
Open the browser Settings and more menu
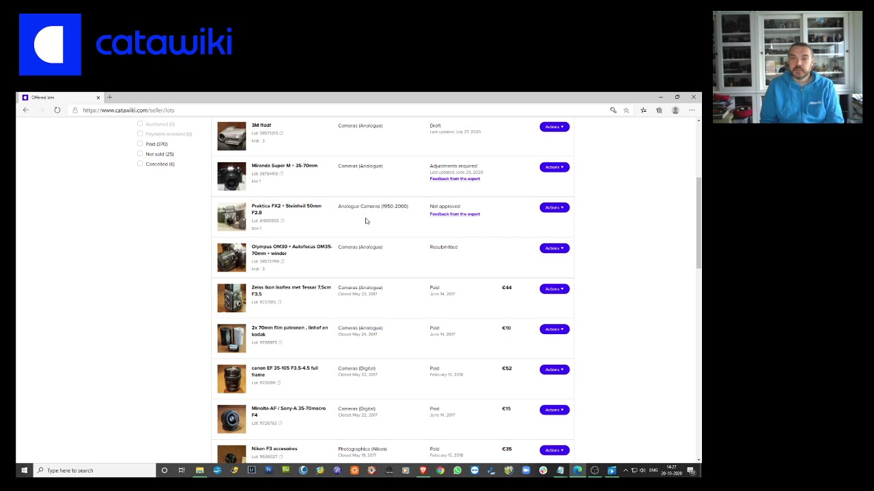pos(692,110)
